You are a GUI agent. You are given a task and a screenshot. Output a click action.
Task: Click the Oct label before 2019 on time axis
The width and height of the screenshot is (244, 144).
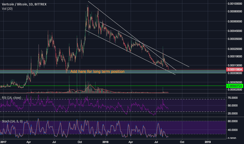pyautogui.click(x=182, y=142)
